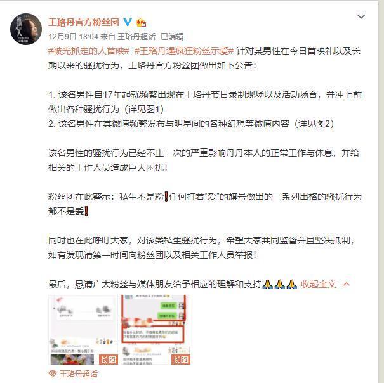The height and width of the screenshot is (383, 384).
Task: Click the 长图 label on first thumbnail
Action: 109,360
